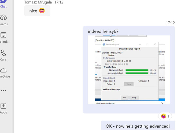Close the IBM Spectrum Protect window
This screenshot has height=133, width=185.
tap(162, 103)
